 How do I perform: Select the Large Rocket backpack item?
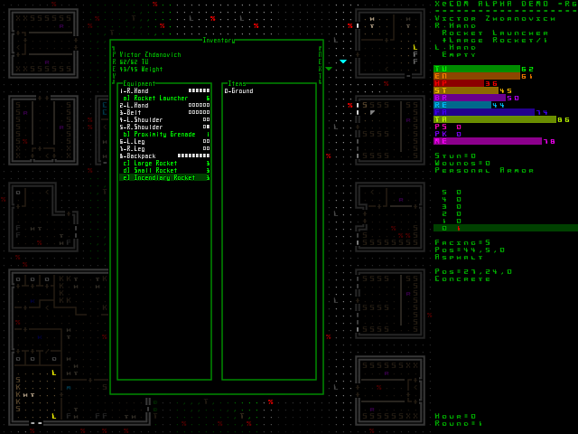[164, 163]
